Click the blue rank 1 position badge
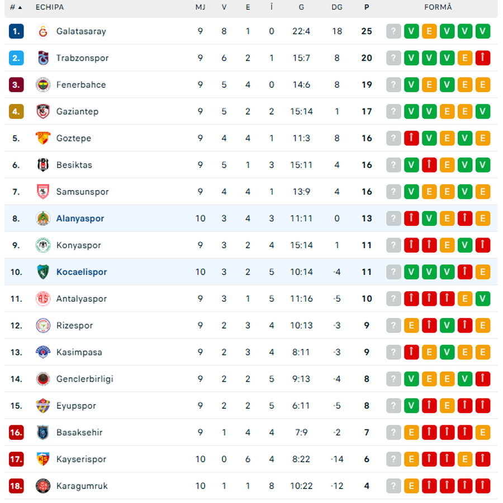The image size is (503, 503). point(16,31)
